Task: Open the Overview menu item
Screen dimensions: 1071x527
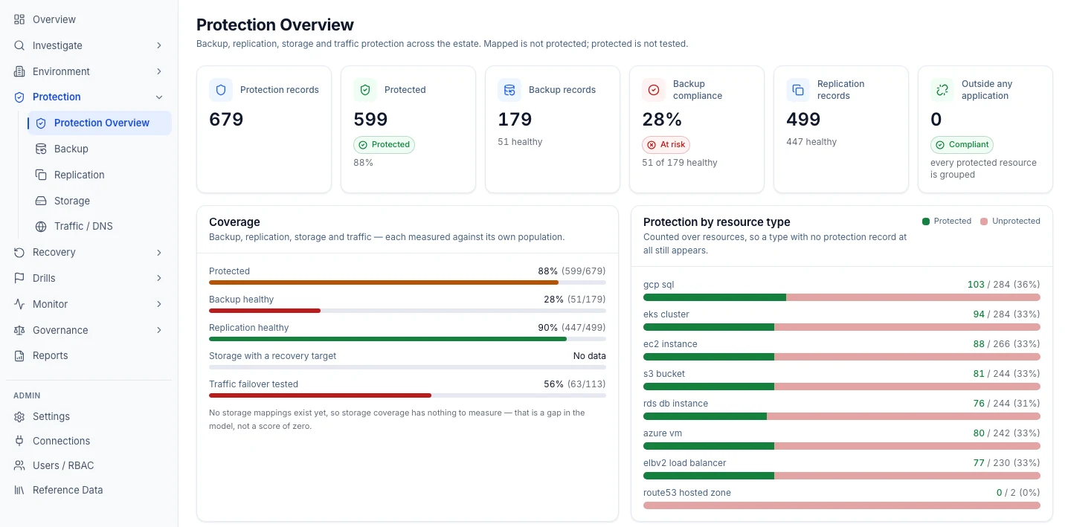Action: [x=89, y=19]
